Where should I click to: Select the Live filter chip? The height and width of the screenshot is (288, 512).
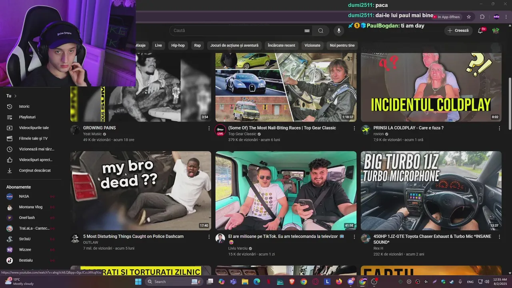click(158, 45)
